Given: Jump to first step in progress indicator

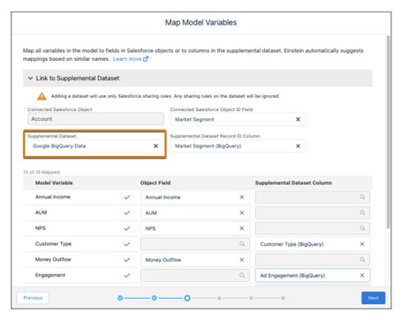Looking at the screenshot, I should pyautogui.click(x=120, y=298).
